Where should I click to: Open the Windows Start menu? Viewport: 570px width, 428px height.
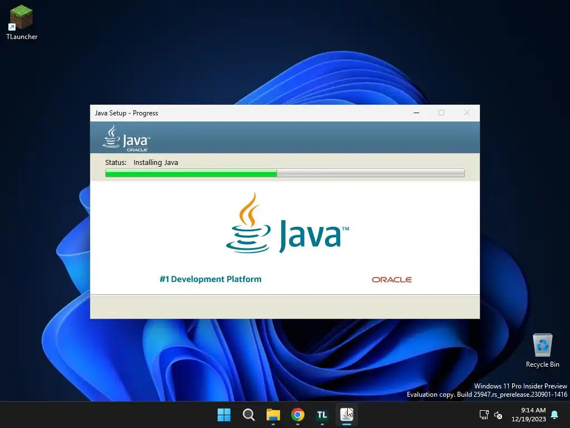click(x=224, y=415)
